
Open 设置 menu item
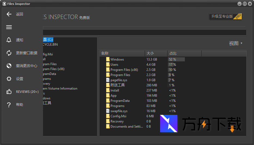click(19, 79)
